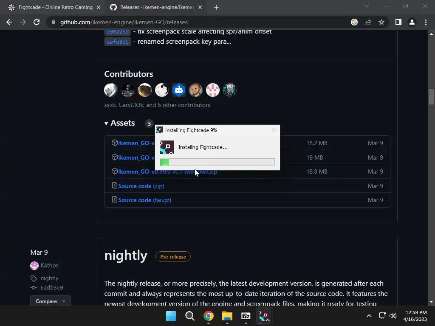Click the sixth contributor avatar

(x=195, y=90)
